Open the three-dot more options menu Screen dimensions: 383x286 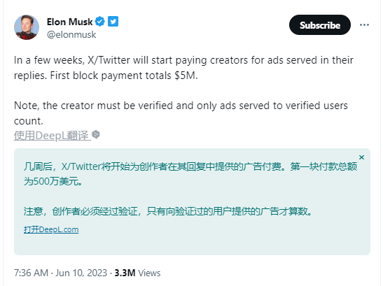[x=364, y=25]
